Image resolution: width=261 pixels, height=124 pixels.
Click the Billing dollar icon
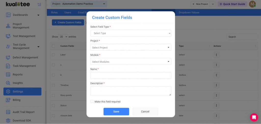8,100
